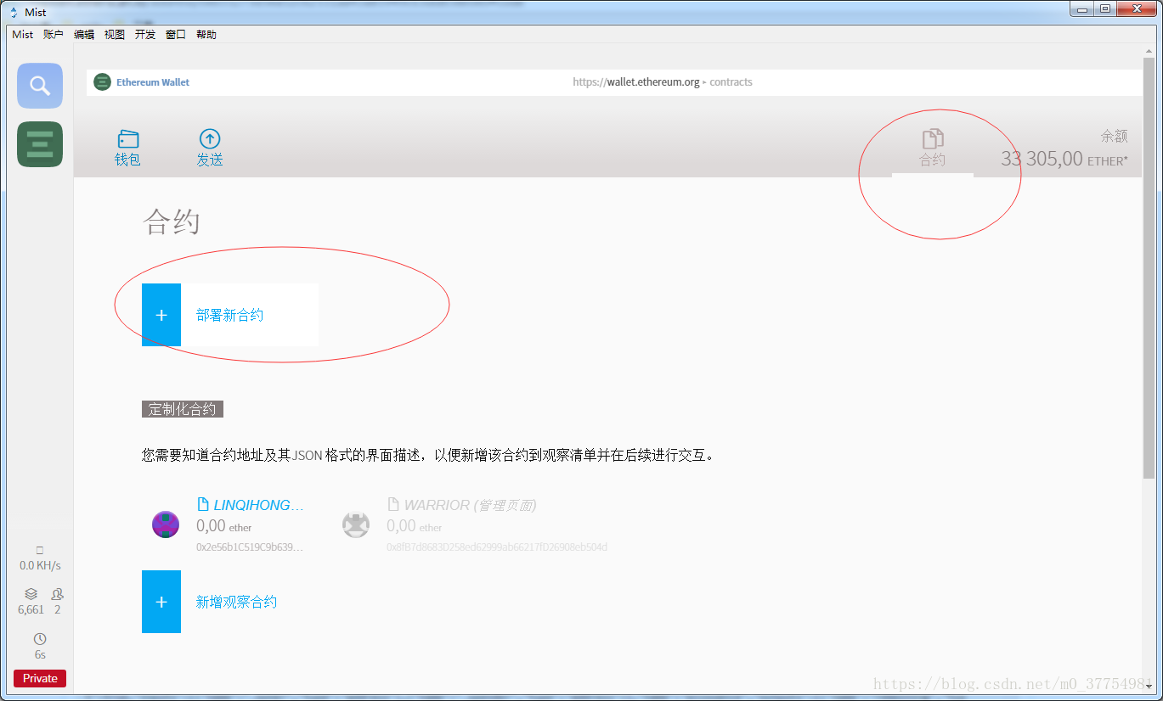Click the contracts breadcrumb in URL
This screenshot has width=1163, height=701.
(x=731, y=82)
